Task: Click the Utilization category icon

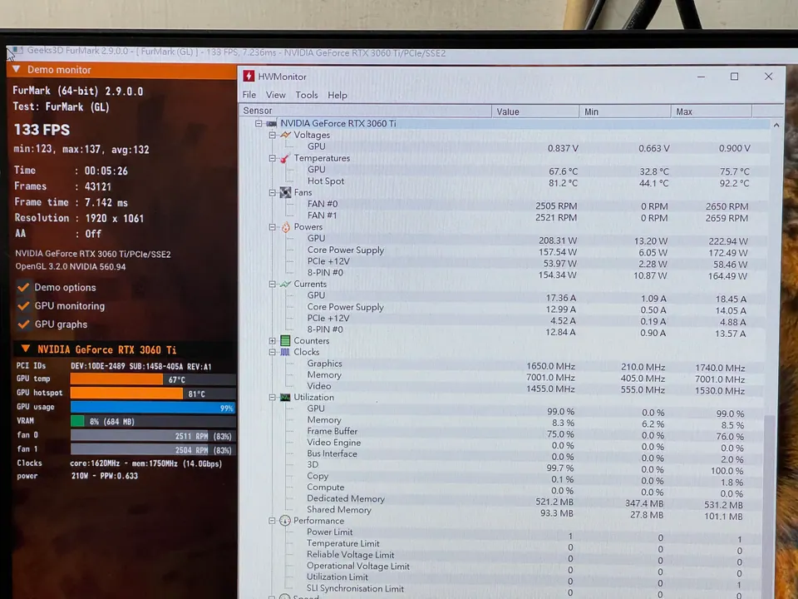Action: (x=285, y=398)
